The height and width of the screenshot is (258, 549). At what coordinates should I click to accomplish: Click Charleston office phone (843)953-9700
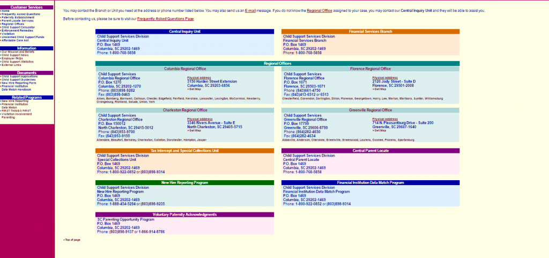point(123,132)
